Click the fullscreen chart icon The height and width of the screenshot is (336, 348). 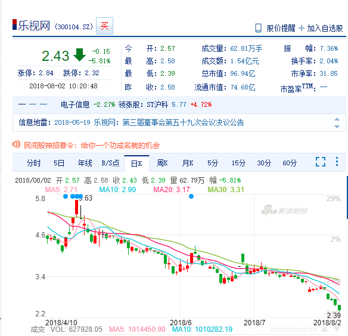pyautogui.click(x=321, y=162)
